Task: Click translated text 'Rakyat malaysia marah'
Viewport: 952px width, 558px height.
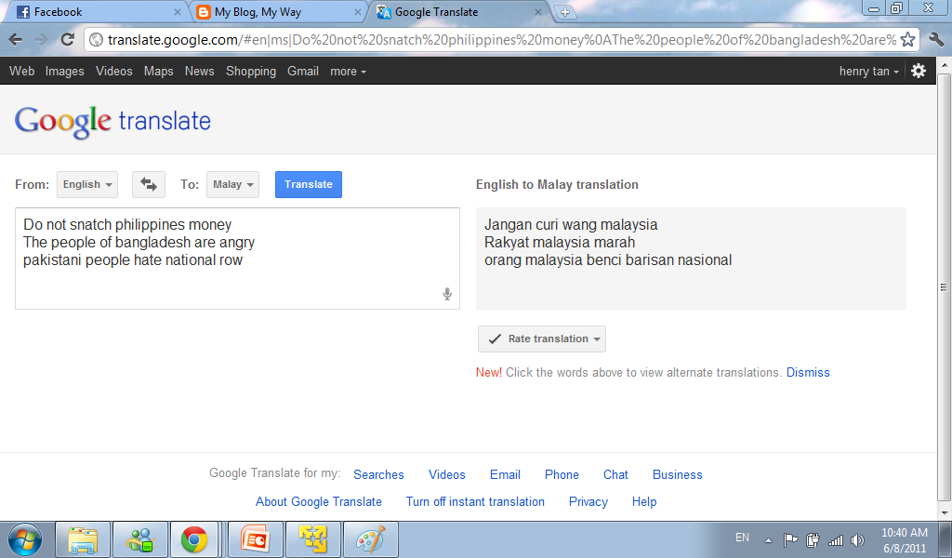Action: tap(560, 243)
